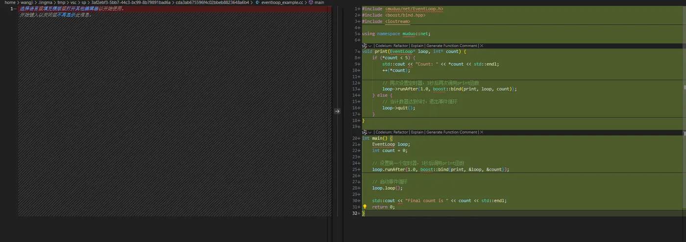The width and height of the screenshot is (686, 242).
Task: Click 'void print(EventLoop* loop, int* count)' line
Action: pyautogui.click(x=414, y=51)
